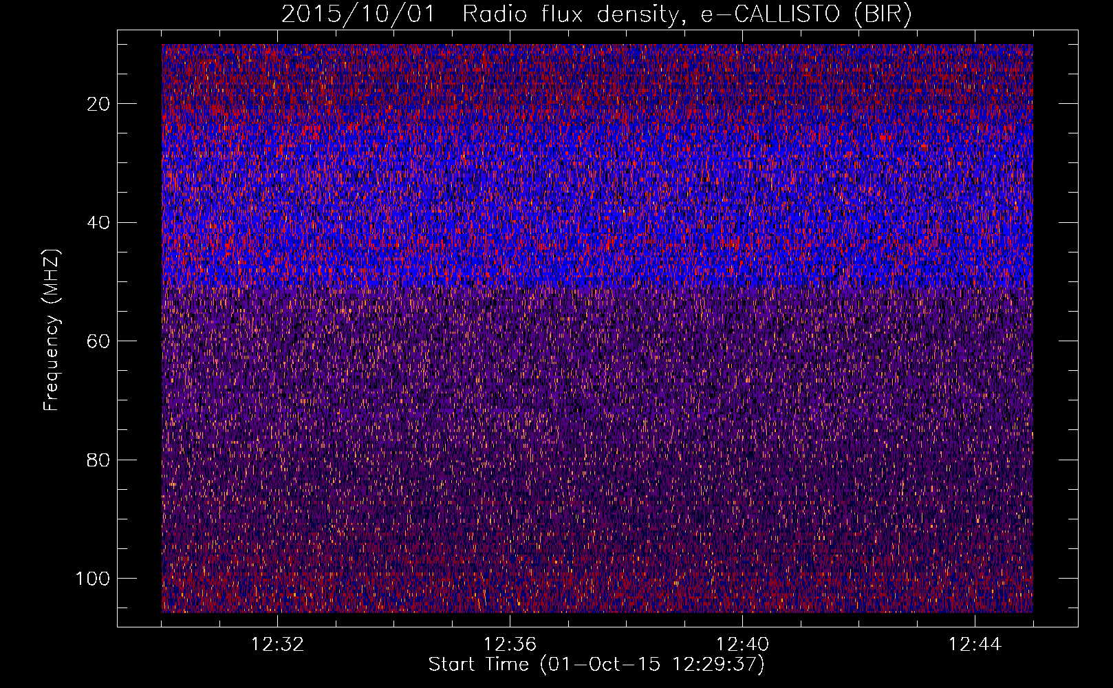Click the 20 MHz frequency tick label

pos(99,104)
